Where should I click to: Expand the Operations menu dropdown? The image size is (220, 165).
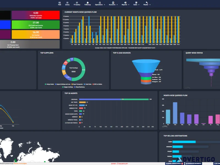pyautogui.click(x=100, y=4)
